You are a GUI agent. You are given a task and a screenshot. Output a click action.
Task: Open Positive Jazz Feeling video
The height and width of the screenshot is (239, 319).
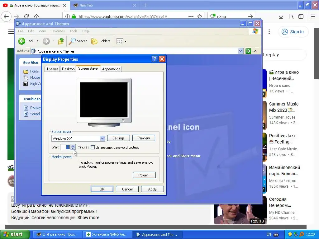(282, 139)
